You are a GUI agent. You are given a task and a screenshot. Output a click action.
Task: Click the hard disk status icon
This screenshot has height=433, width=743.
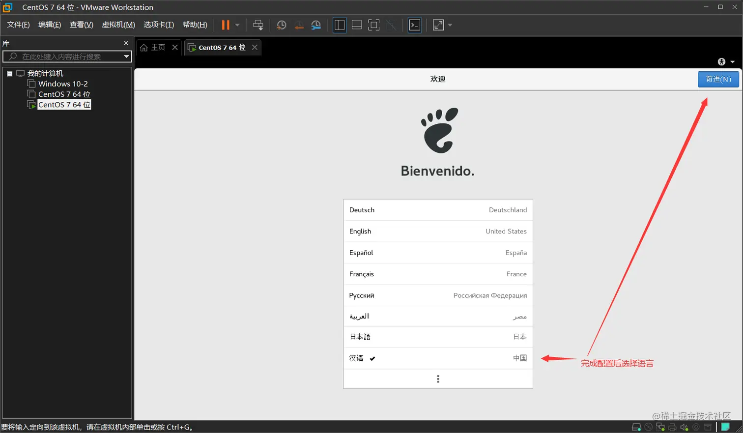tap(636, 427)
